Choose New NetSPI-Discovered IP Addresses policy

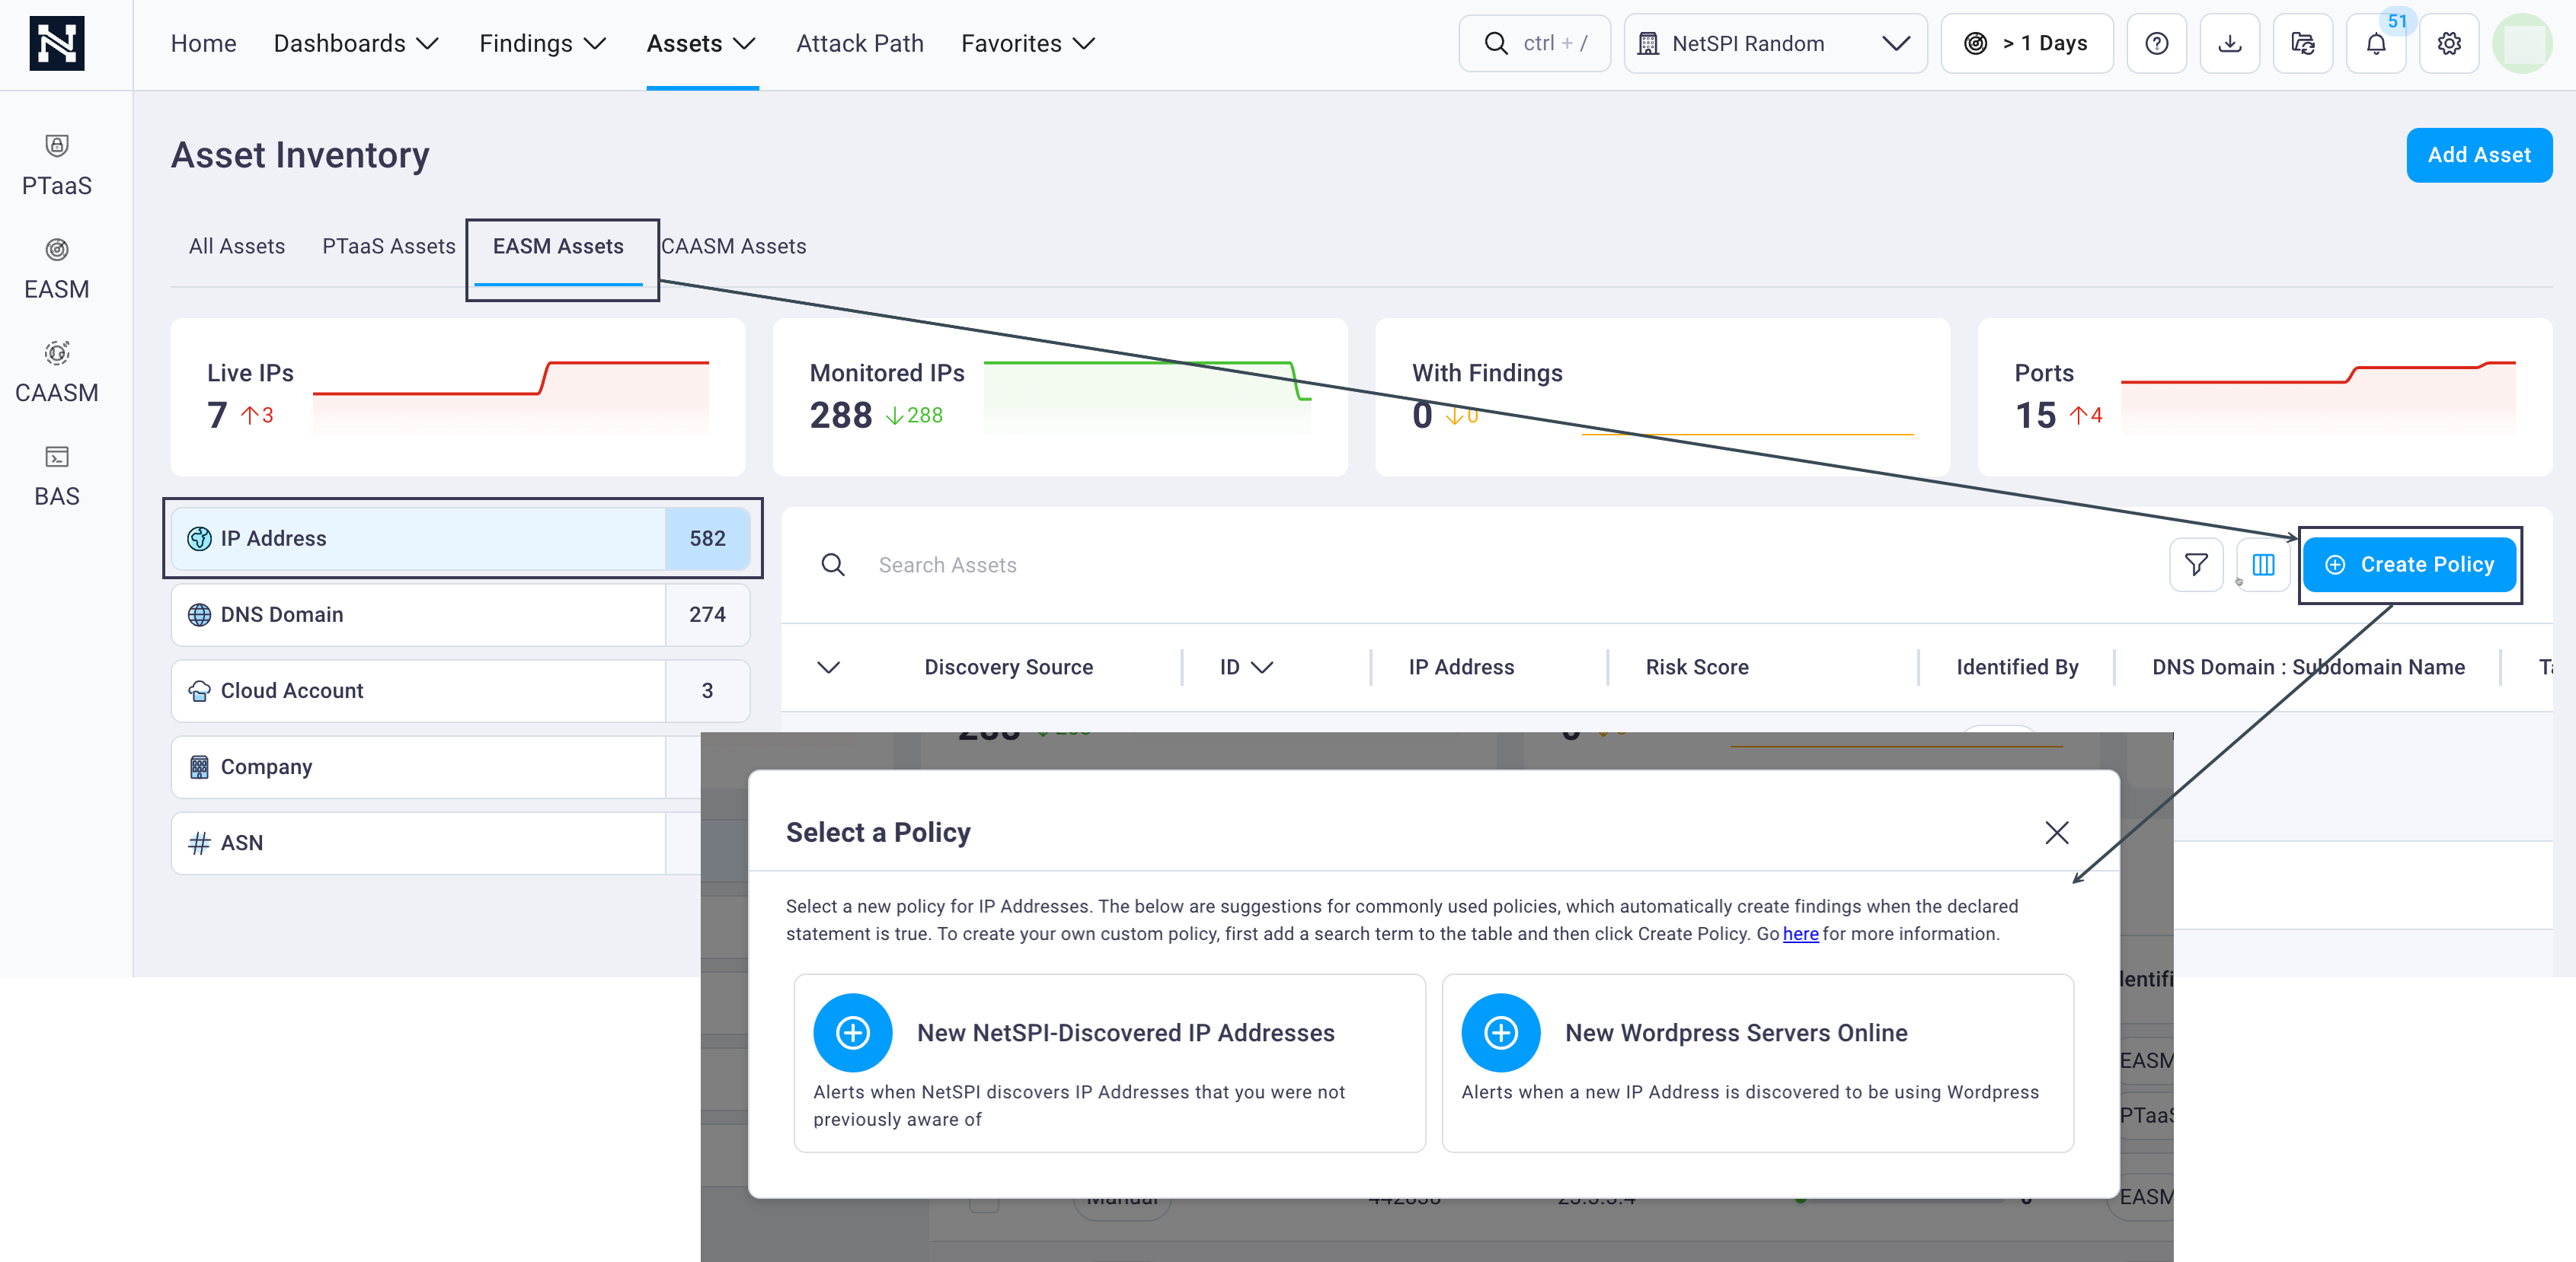[1109, 1062]
